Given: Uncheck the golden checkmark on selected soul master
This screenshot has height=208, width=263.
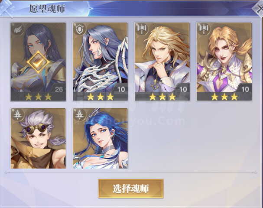Looking at the screenshot, I should click(38, 62).
